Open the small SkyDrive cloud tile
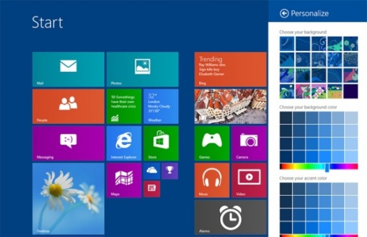 pyautogui.click(x=152, y=171)
